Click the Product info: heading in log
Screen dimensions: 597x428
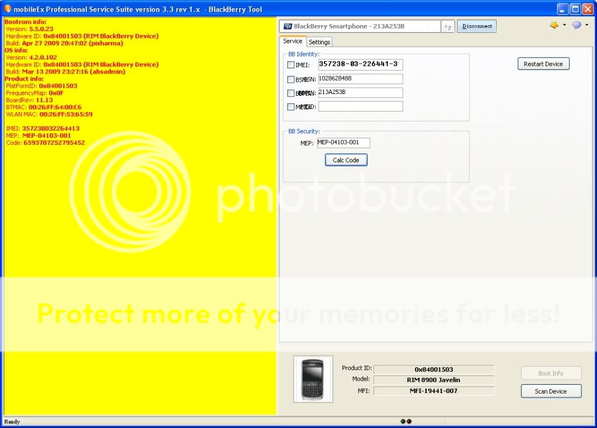pyautogui.click(x=24, y=79)
